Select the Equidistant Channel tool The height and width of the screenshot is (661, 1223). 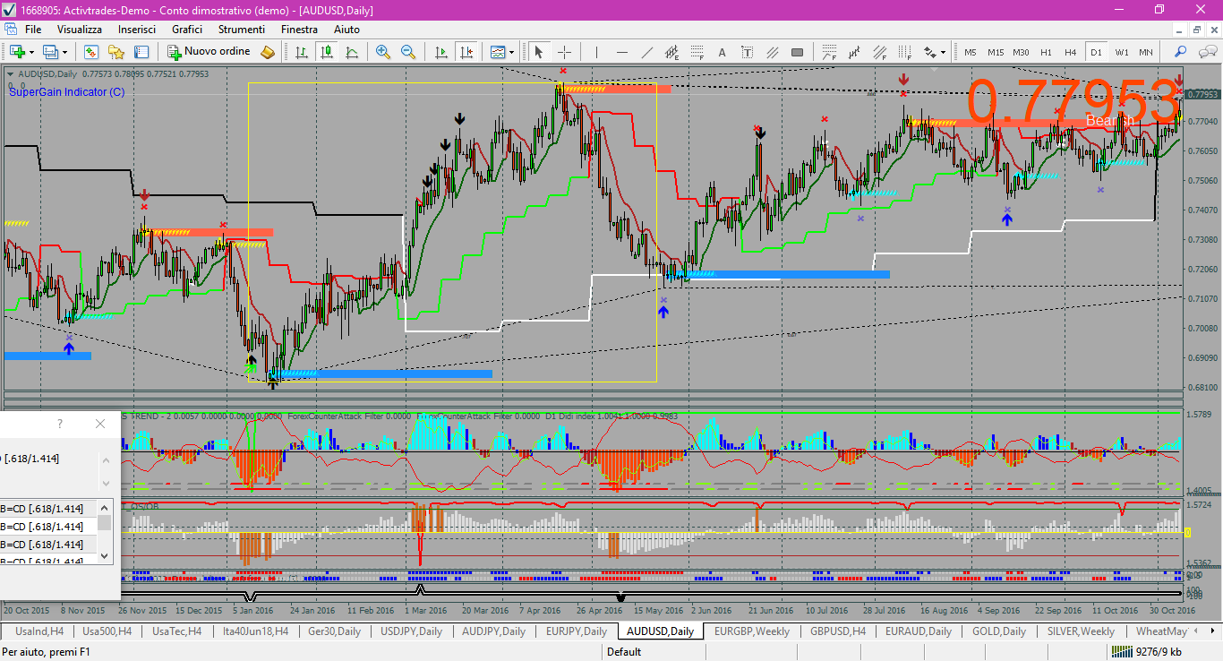671,52
